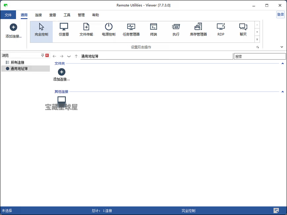Switch to the 帮助 tab
This screenshot has width=287, height=215.
tap(96, 15)
